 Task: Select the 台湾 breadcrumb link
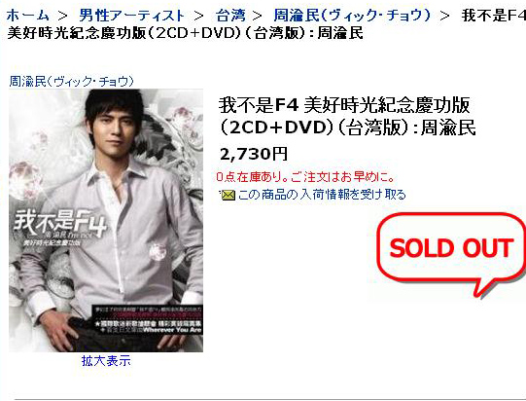tap(230, 16)
